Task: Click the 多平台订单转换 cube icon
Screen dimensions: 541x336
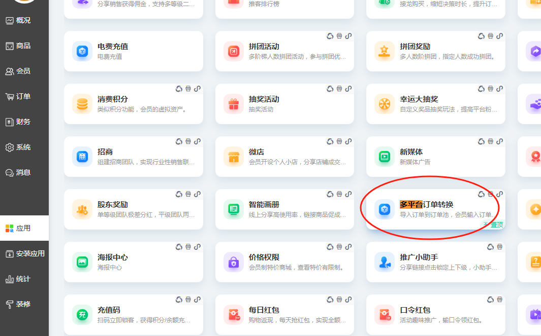Action: [x=385, y=209]
